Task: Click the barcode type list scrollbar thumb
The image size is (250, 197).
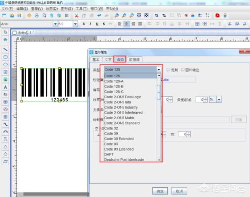Action: (x=159, y=92)
